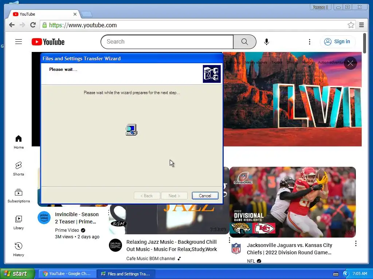
Task: Open Subscriptions in the sidebar
Action: point(19,196)
